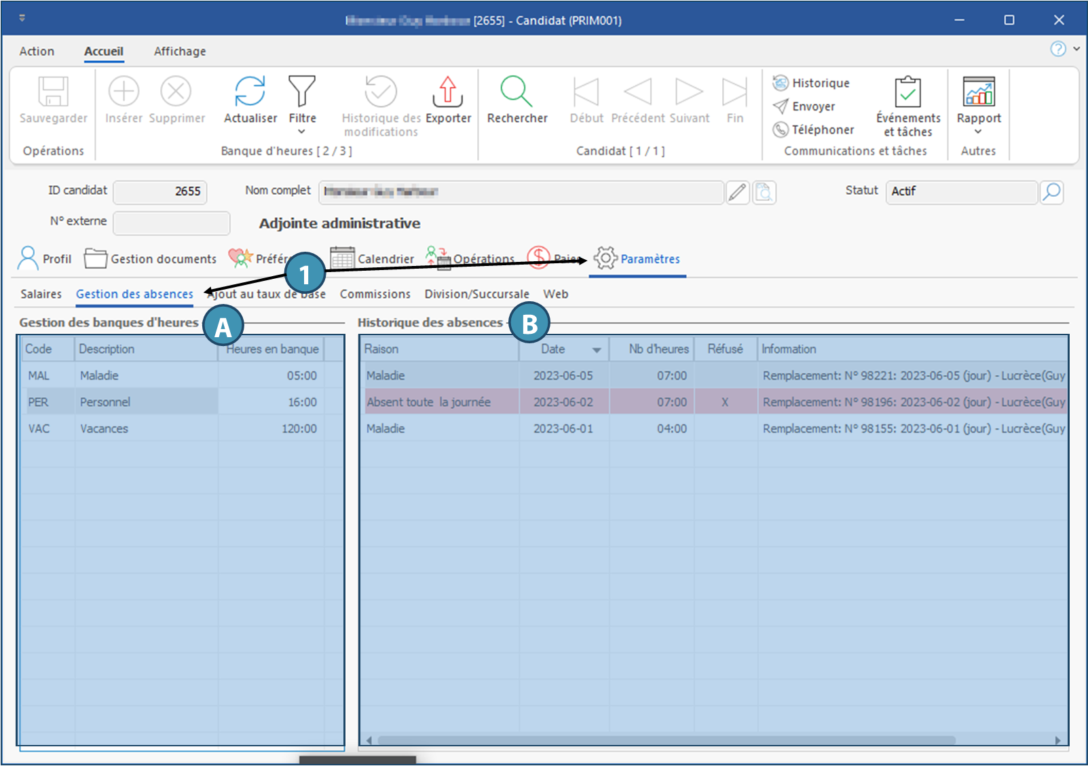Open the Rapport chart icon
The image size is (1088, 766).
click(979, 92)
